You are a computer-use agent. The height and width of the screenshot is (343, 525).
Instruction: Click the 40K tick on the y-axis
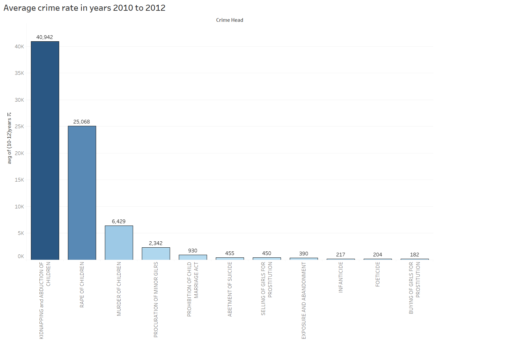(19, 47)
